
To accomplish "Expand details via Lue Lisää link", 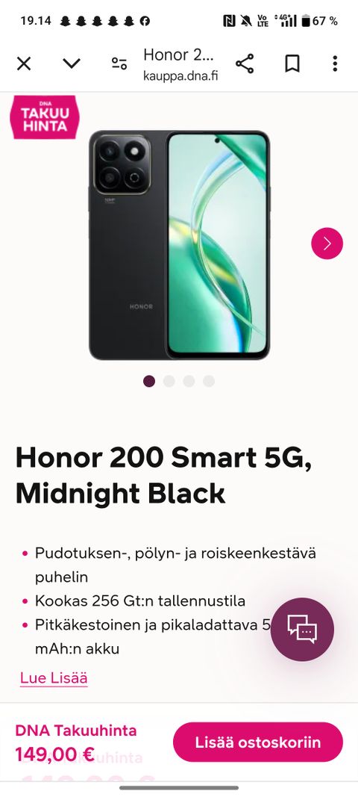I will (x=54, y=678).
